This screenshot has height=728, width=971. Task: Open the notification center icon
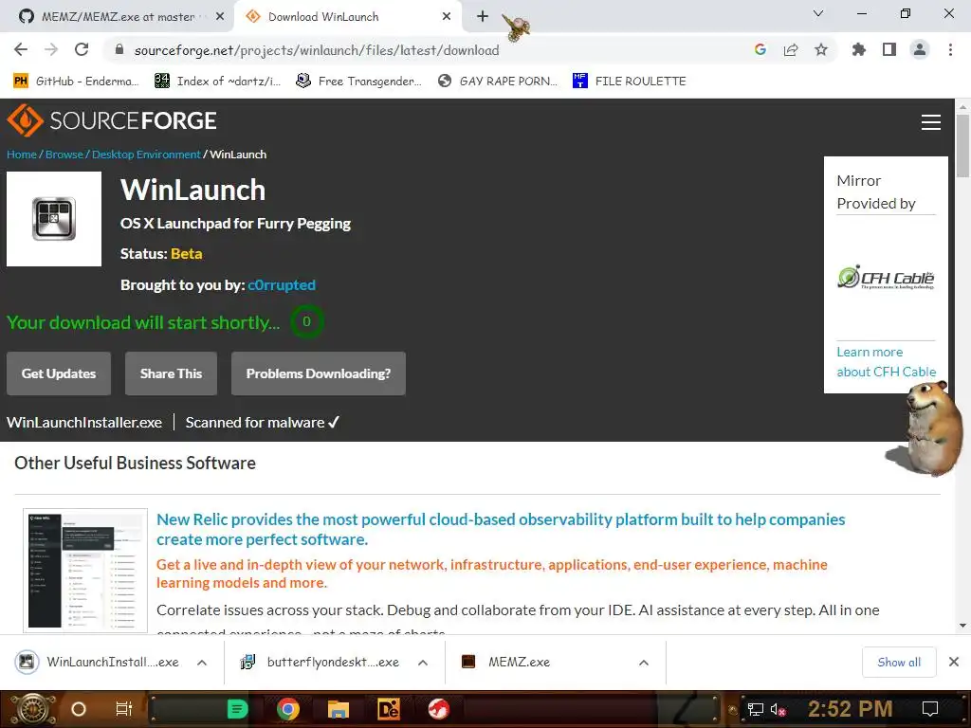pyautogui.click(x=929, y=709)
